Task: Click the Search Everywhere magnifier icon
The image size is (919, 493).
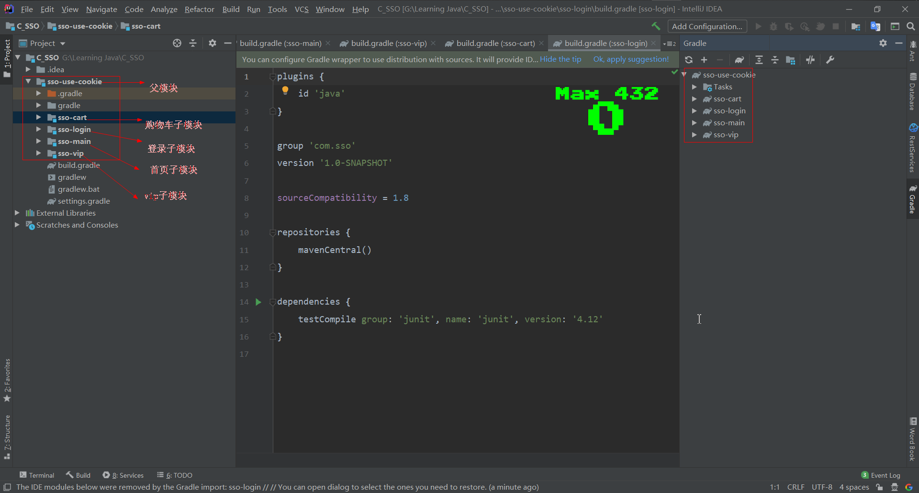Action: click(911, 26)
